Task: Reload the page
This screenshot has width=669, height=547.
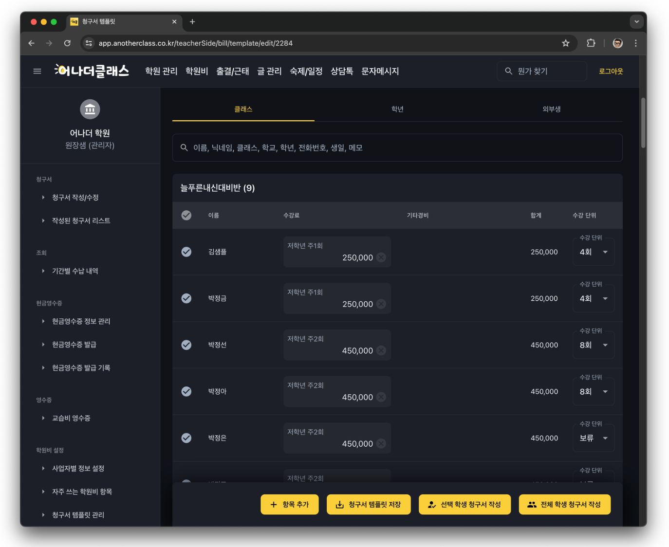Action: click(x=67, y=43)
